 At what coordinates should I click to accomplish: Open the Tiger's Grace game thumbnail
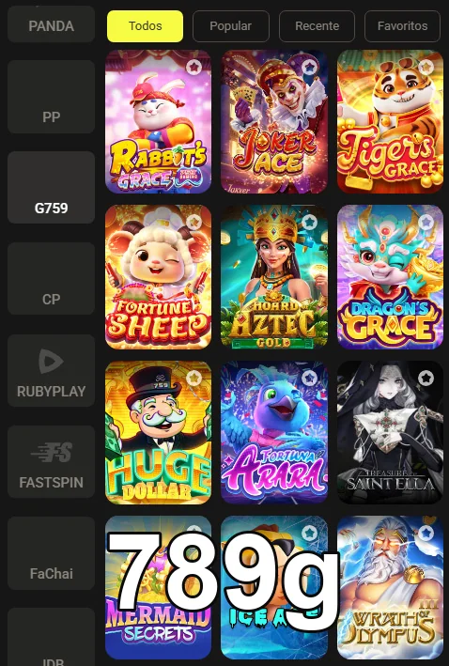pyautogui.click(x=390, y=121)
